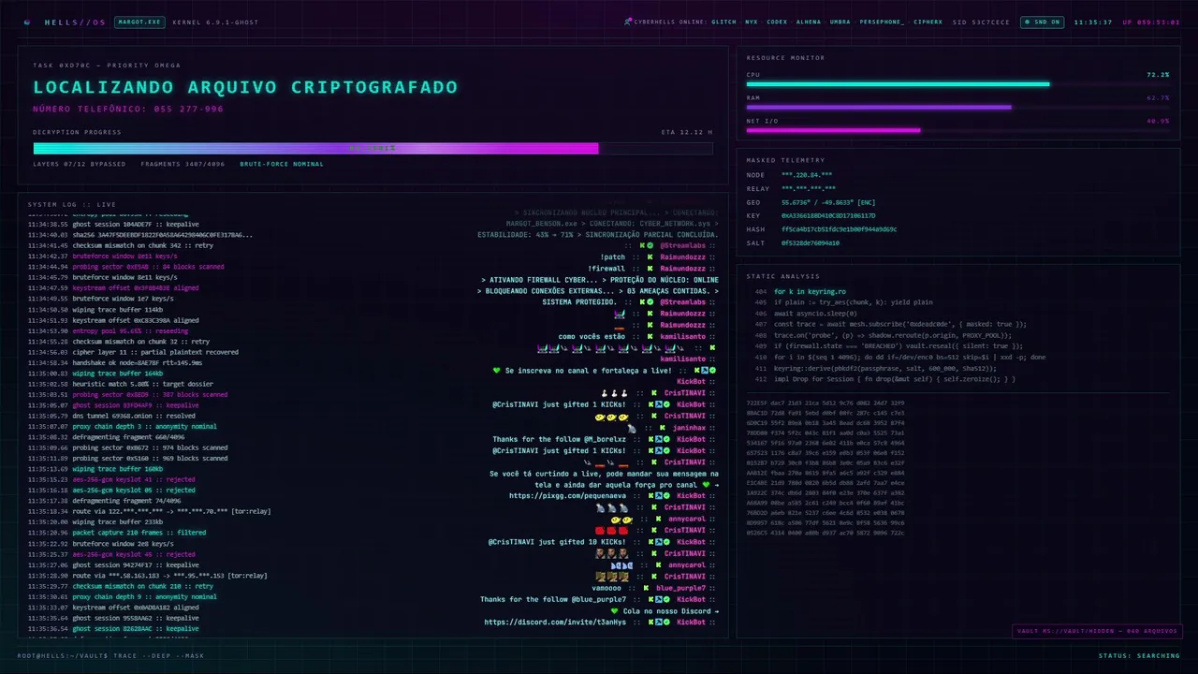Click the 'impl Drop for Session' code line
Image resolution: width=1198 pixels, height=674 pixels.
pyautogui.click(x=894, y=379)
